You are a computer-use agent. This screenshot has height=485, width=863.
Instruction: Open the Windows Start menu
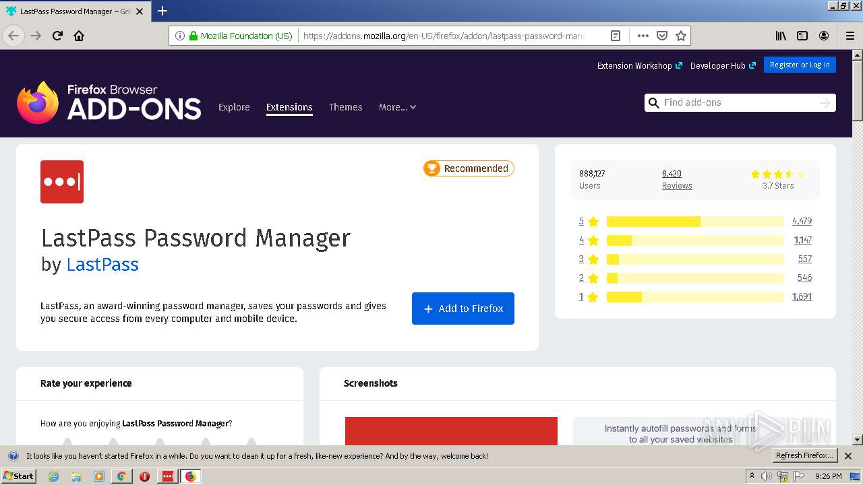[19, 476]
